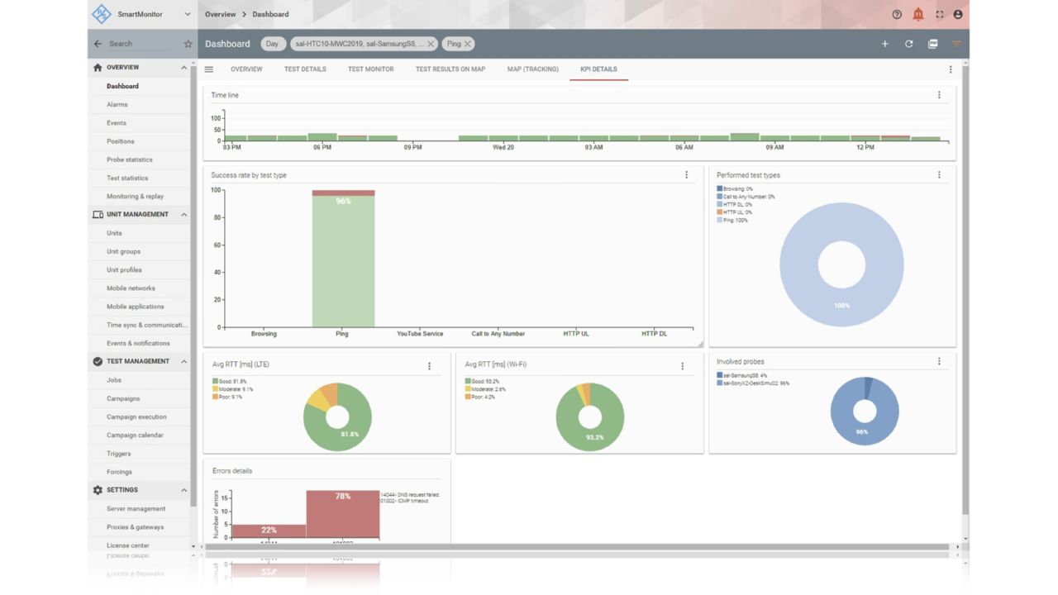Click the green Ping success bar
The height and width of the screenshot is (595, 1058).
[343, 264]
